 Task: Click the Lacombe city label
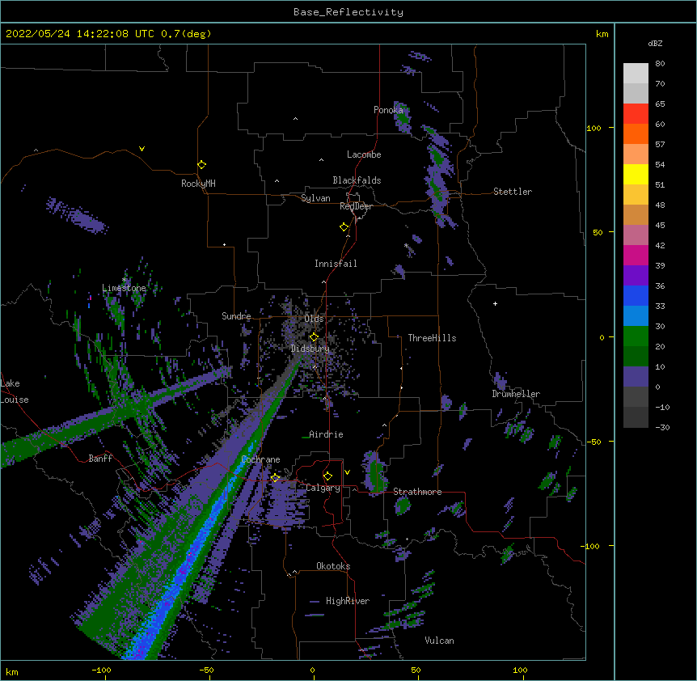coord(364,154)
